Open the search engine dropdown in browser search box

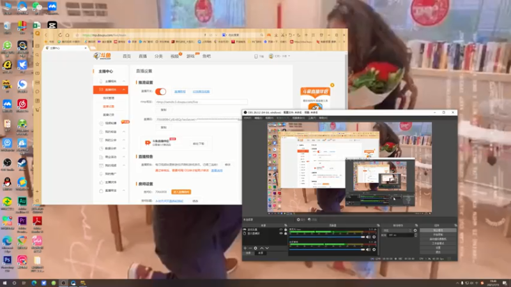[225, 35]
